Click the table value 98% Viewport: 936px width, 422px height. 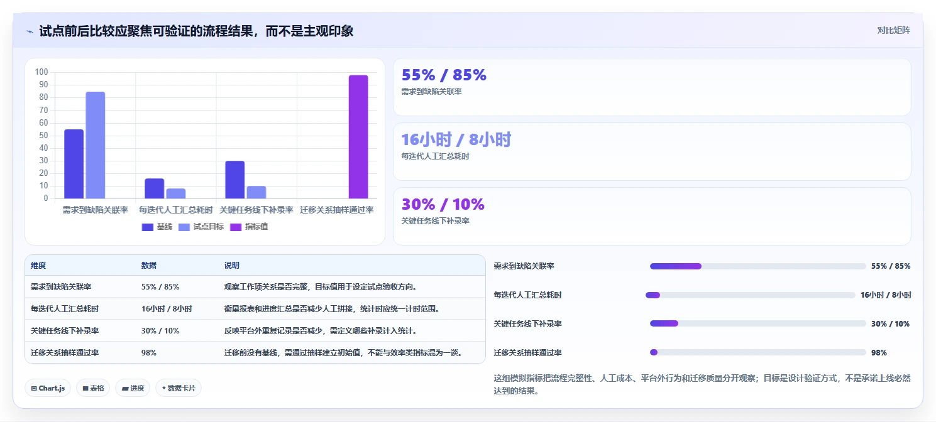[149, 353]
